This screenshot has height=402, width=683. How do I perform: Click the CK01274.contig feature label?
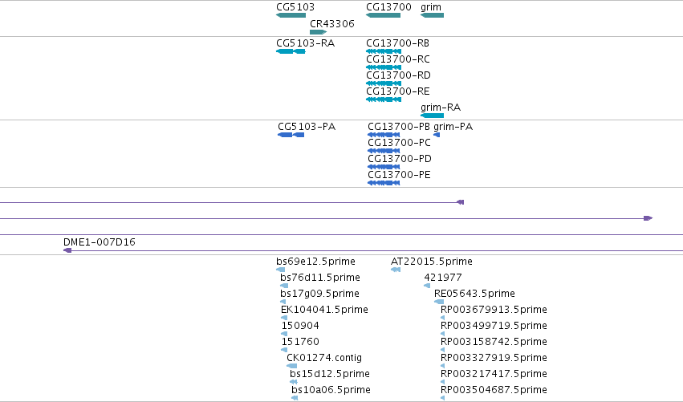324,358
